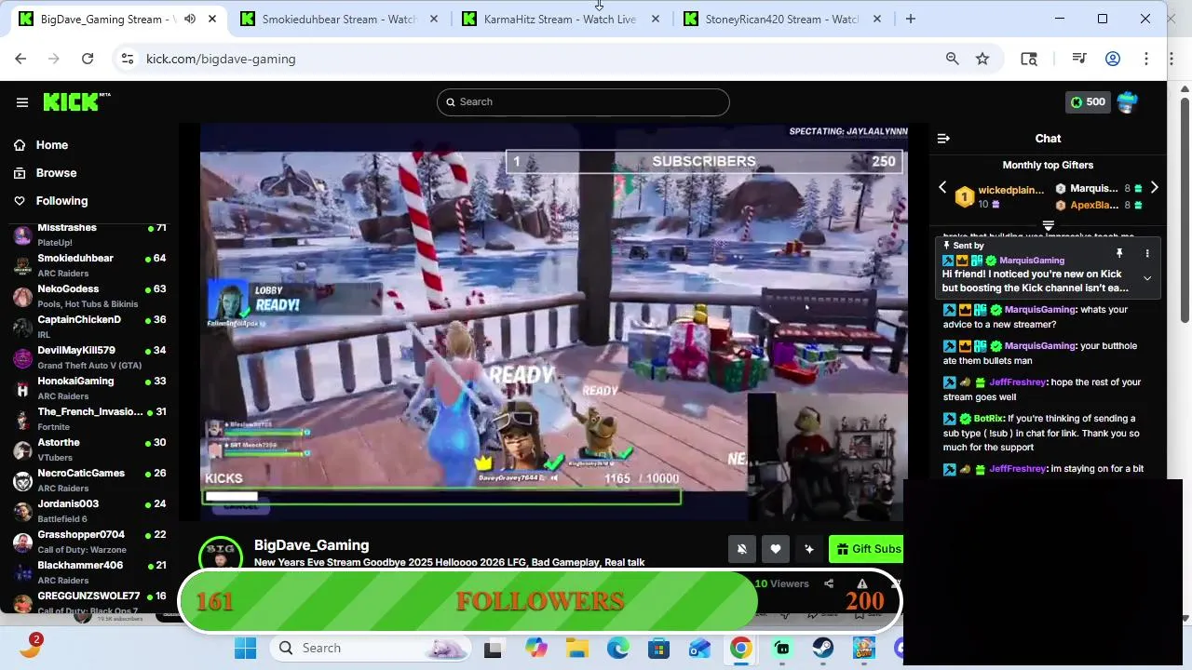Go back in browser history

20,59
